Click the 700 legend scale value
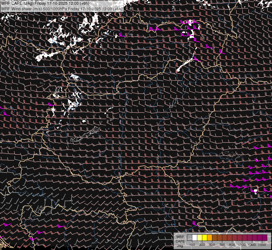Viewport: 272px width, 250px height. pyautogui.click(x=222, y=245)
